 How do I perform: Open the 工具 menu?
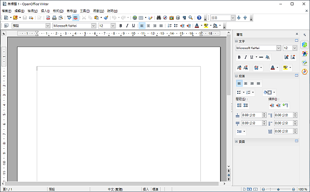[x=85, y=11]
